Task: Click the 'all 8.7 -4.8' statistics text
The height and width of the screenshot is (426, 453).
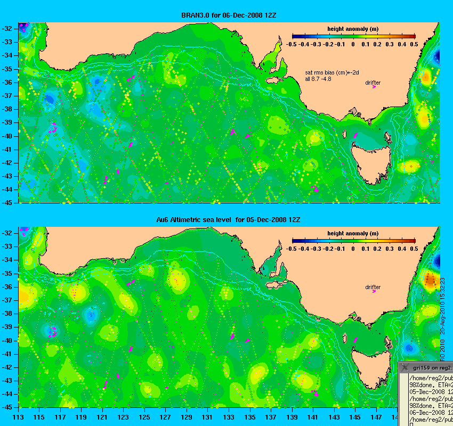Action: [x=318, y=79]
